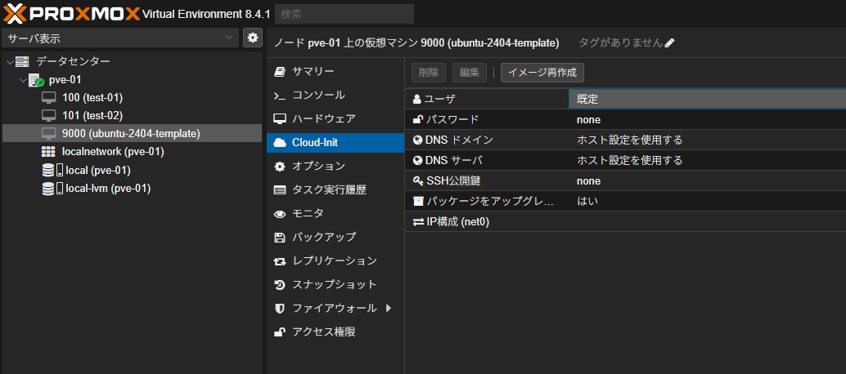Click the イメージ再作成 button

tap(542, 73)
